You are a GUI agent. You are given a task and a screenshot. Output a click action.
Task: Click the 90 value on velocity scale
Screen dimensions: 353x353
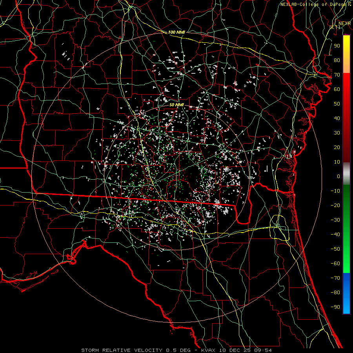(x=337, y=46)
